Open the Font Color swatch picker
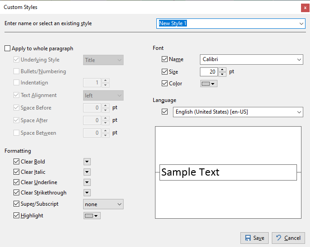The image size is (310, 247). coord(208,84)
